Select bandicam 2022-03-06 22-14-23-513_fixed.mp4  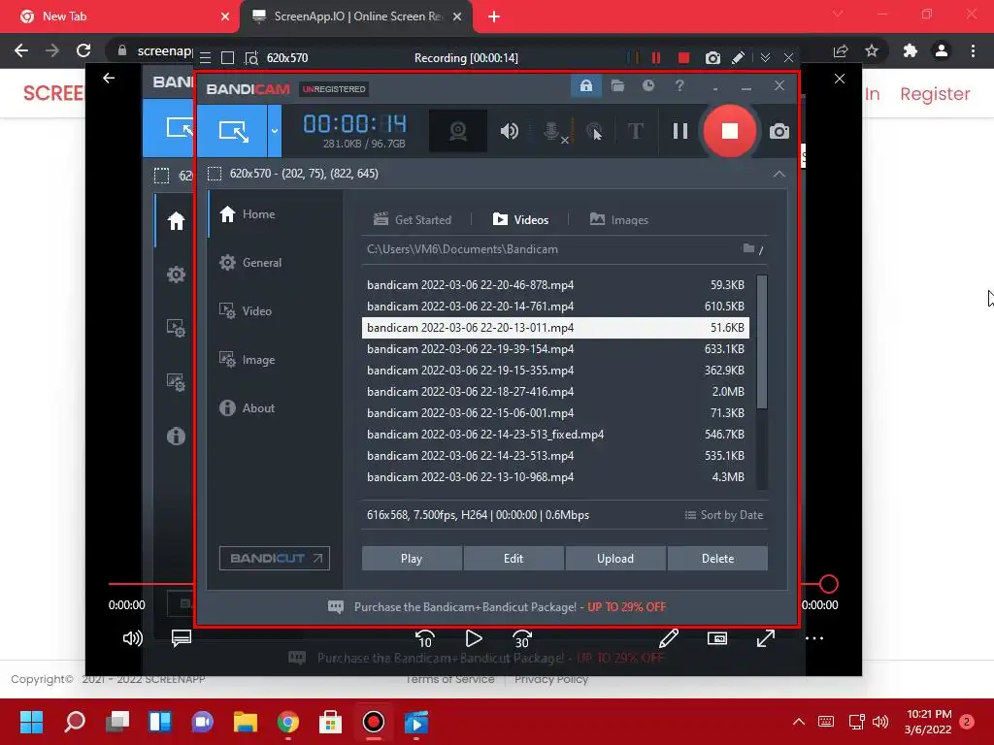[555, 435]
